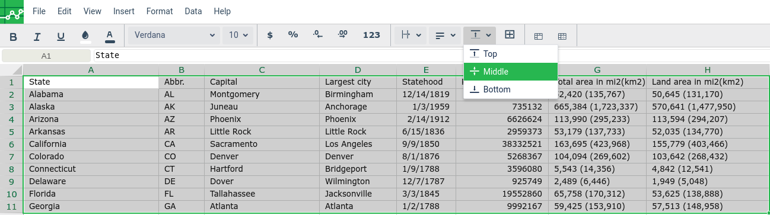The image size is (770, 215).
Task: Apply currency format with dollar icon
Action: click(270, 35)
